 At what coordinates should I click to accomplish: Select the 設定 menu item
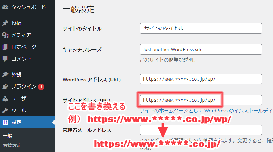(x=27, y=122)
